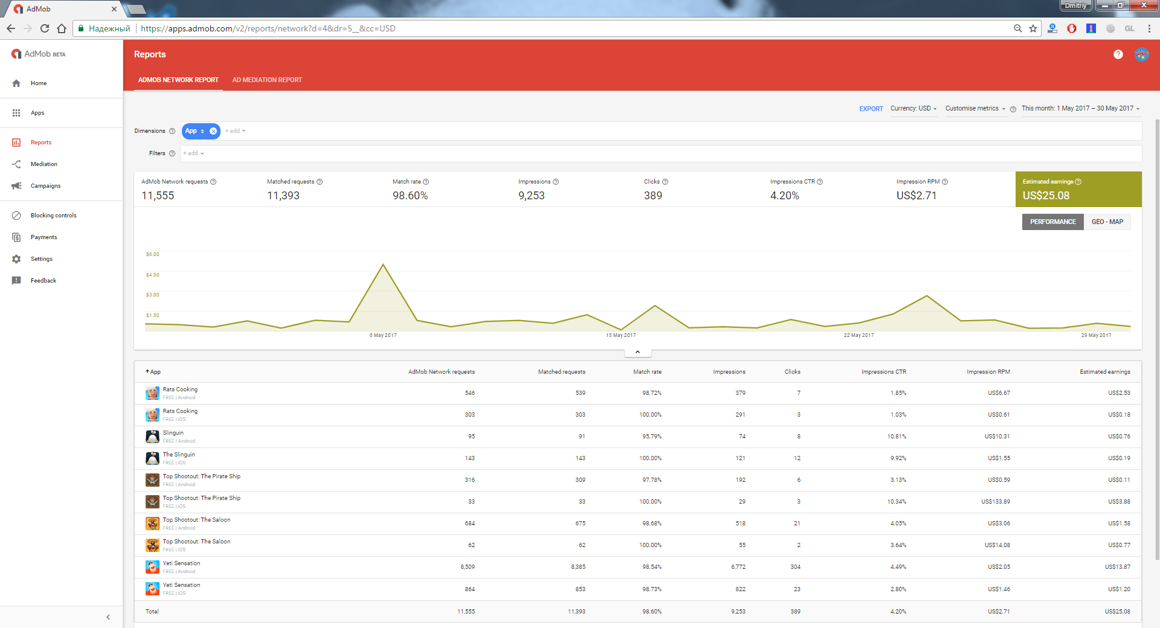Select the AdMob browser tab
This screenshot has height=628, width=1160.
point(65,9)
